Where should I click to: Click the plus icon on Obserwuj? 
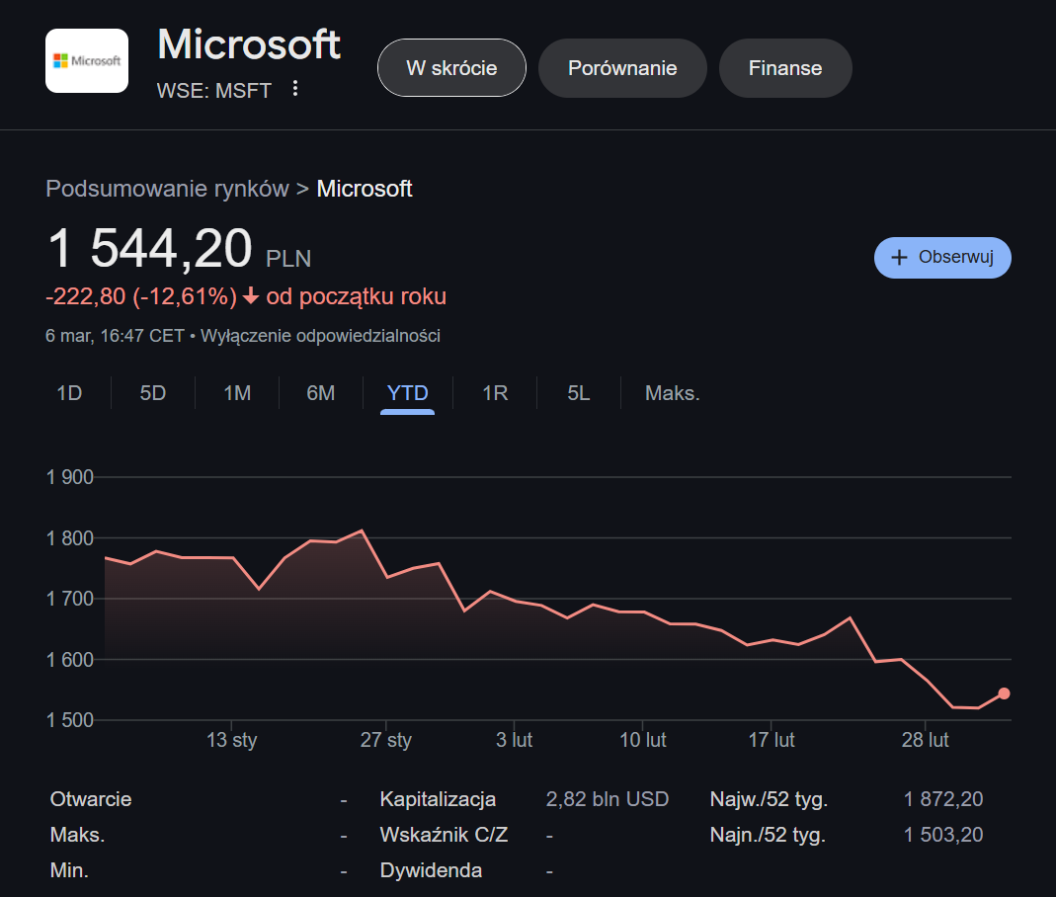coord(899,257)
